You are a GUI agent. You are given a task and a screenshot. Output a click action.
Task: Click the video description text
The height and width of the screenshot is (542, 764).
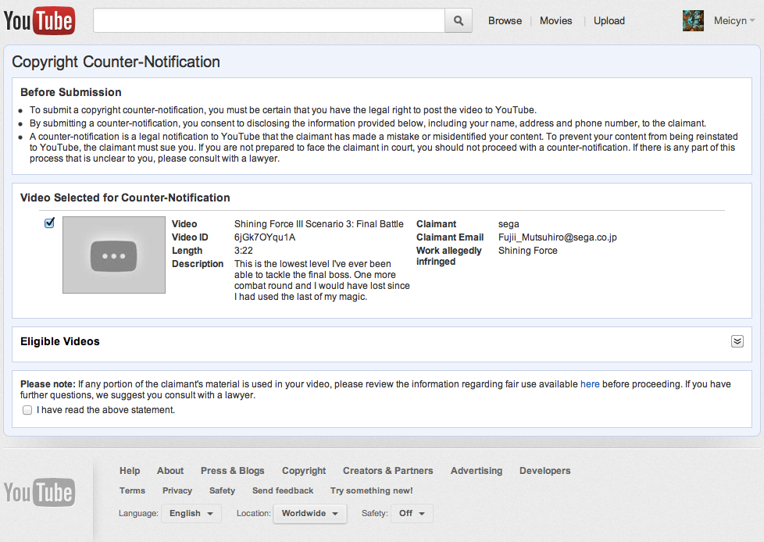pos(322,280)
